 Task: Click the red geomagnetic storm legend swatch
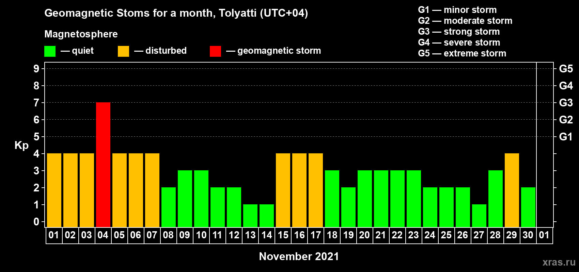pos(215,51)
